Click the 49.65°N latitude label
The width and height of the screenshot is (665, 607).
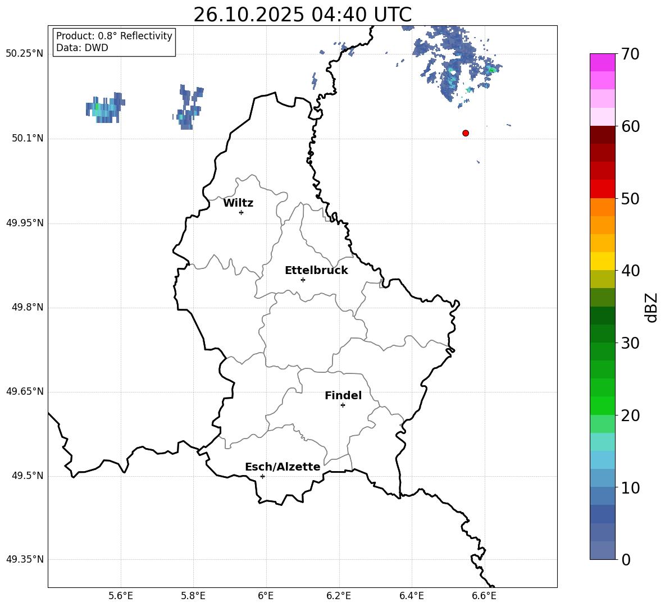click(x=25, y=391)
